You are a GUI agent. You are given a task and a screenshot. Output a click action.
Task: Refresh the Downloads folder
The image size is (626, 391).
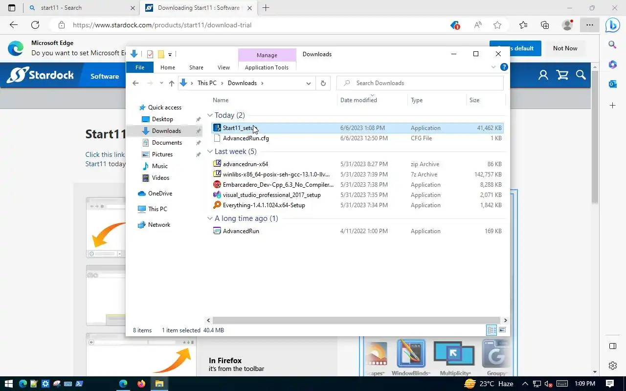(323, 83)
